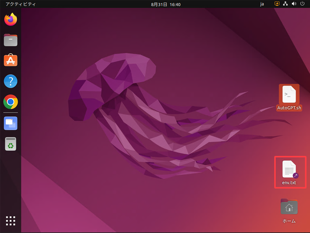Launch Firefox from the dock
This screenshot has height=233, width=310.
pyautogui.click(x=11, y=19)
